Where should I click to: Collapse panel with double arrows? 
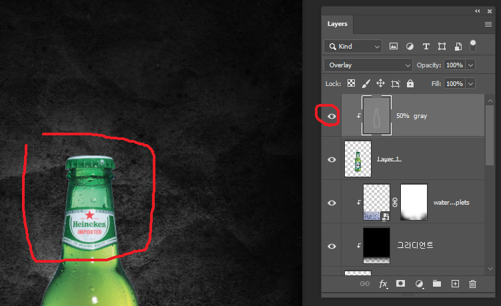[x=478, y=11]
